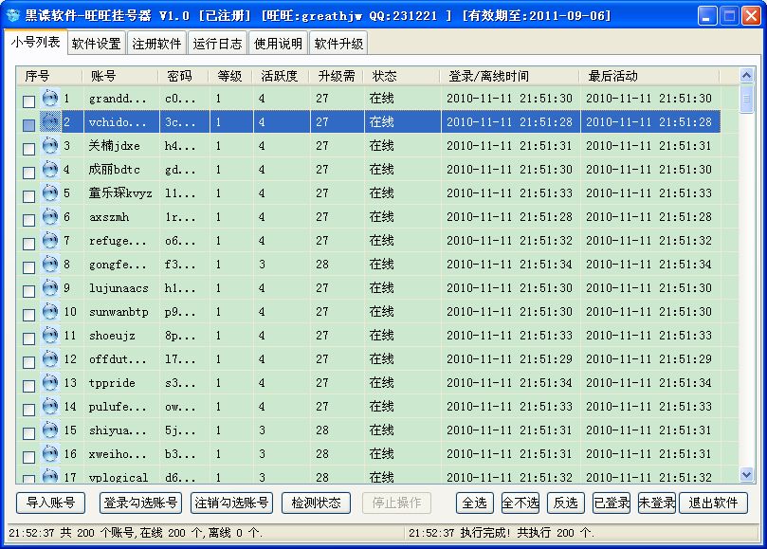Screen dimensions: 767x549
Task: Click the avatar icon for account tppride
Action: click(x=50, y=383)
